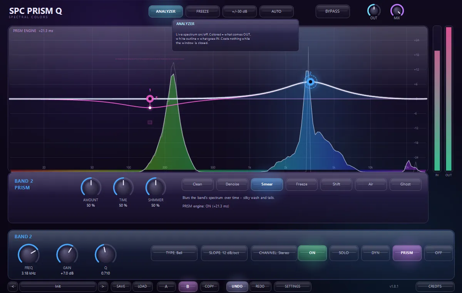462x293 pixels.
Task: Click the TIME knob in Prism panel
Action: click(x=123, y=187)
